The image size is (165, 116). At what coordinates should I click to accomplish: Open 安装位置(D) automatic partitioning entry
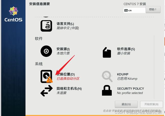68,76
